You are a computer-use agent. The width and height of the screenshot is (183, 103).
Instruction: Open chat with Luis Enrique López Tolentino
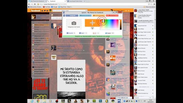(x=144, y=42)
